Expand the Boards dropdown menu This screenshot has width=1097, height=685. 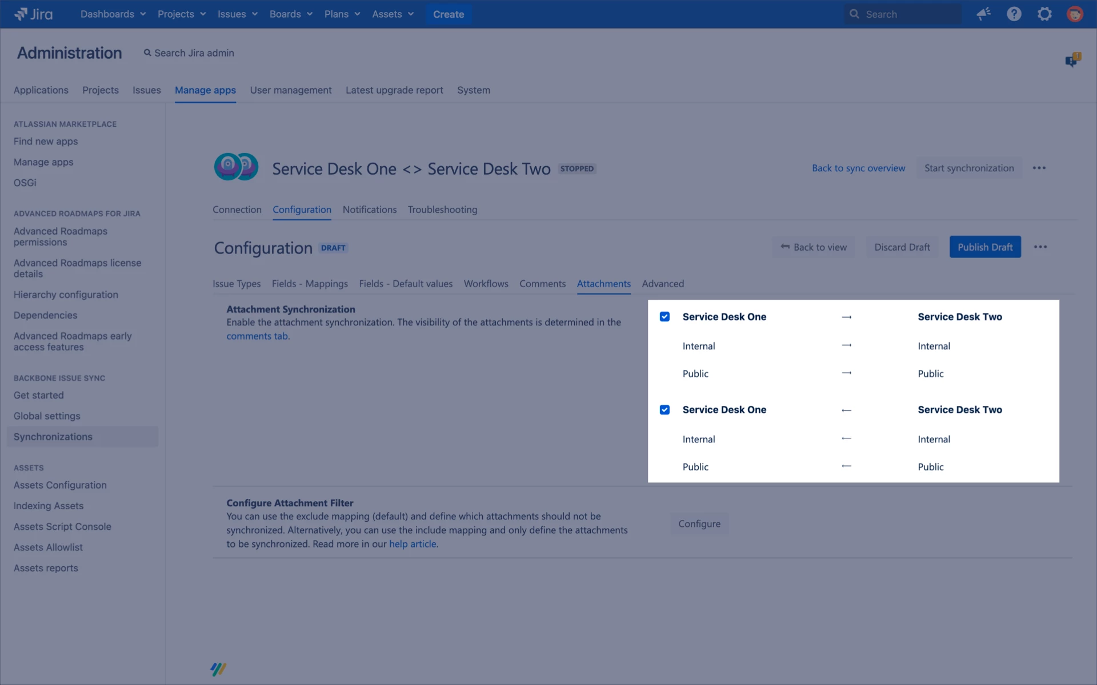[x=291, y=14]
